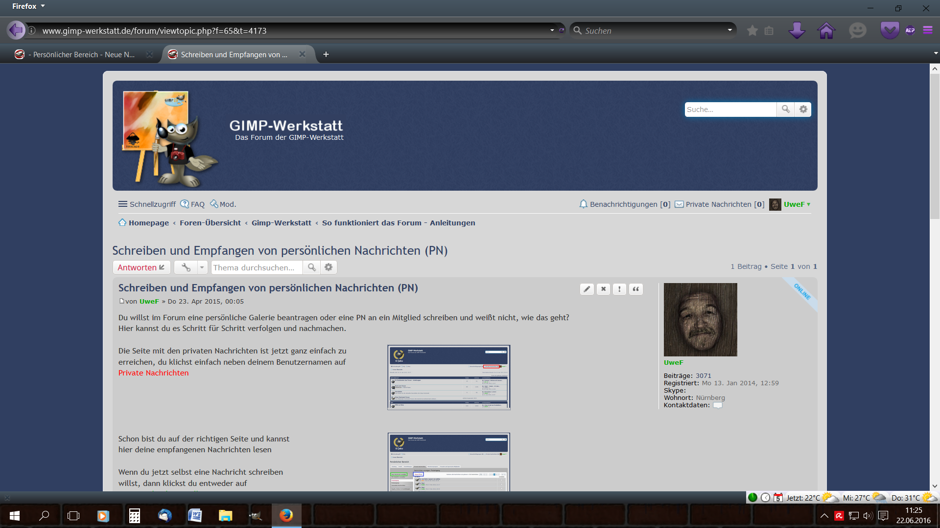Open Schnellzugriff quick links menu

point(147,204)
